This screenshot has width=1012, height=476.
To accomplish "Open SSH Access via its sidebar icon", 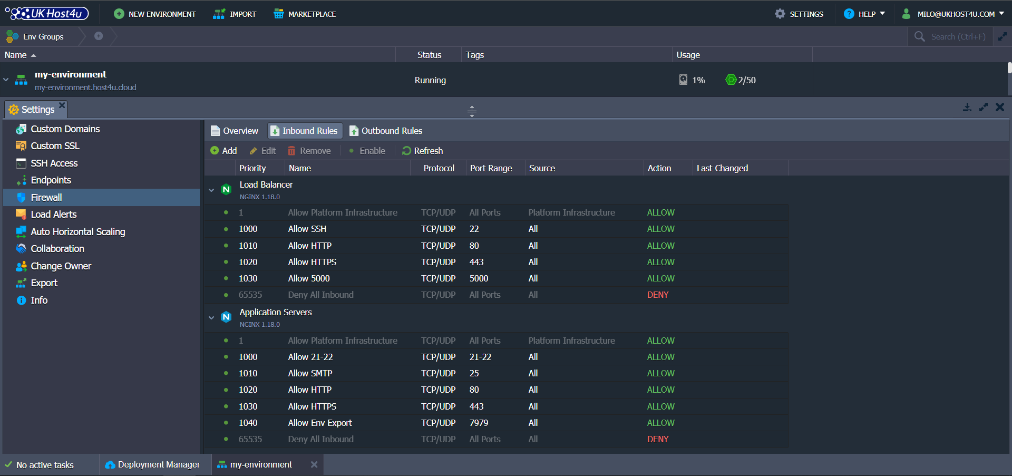I will pos(21,163).
